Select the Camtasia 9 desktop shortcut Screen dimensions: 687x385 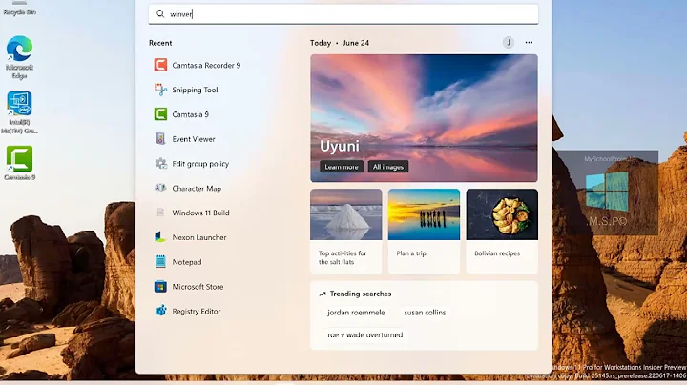click(19, 163)
